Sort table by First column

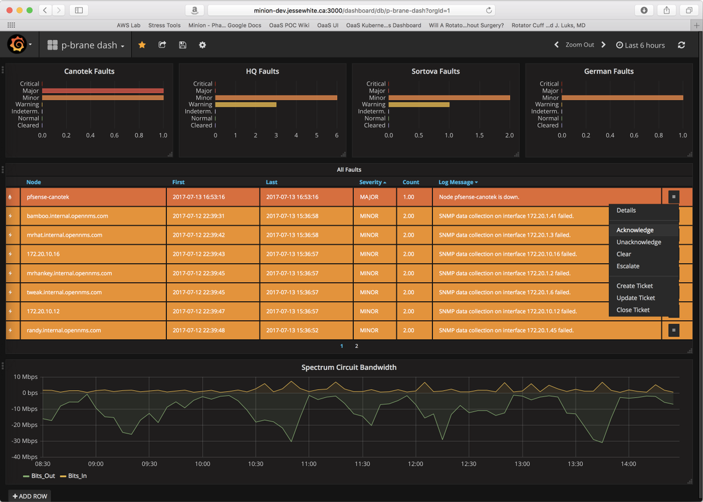178,183
